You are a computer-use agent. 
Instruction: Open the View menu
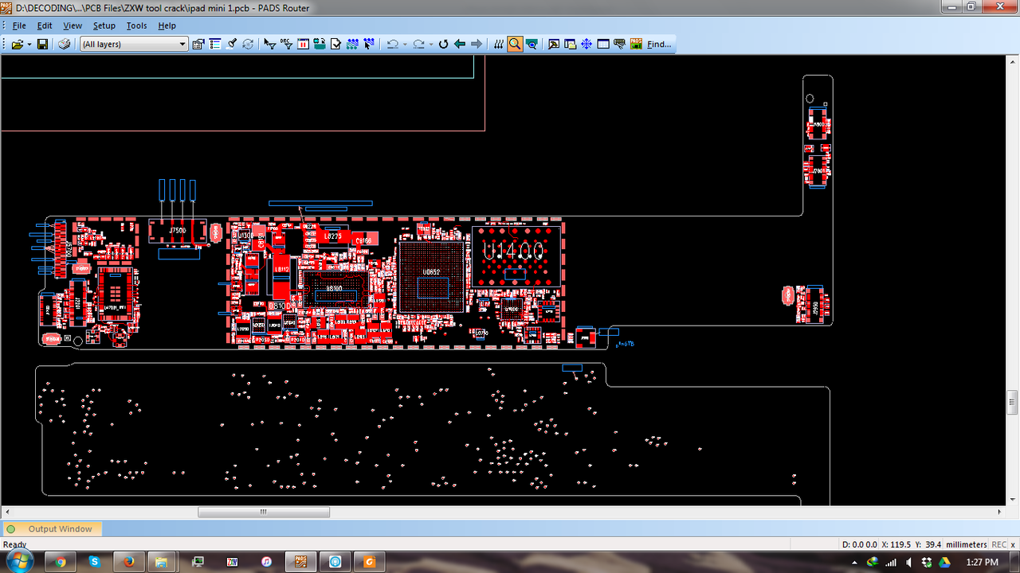tap(73, 25)
